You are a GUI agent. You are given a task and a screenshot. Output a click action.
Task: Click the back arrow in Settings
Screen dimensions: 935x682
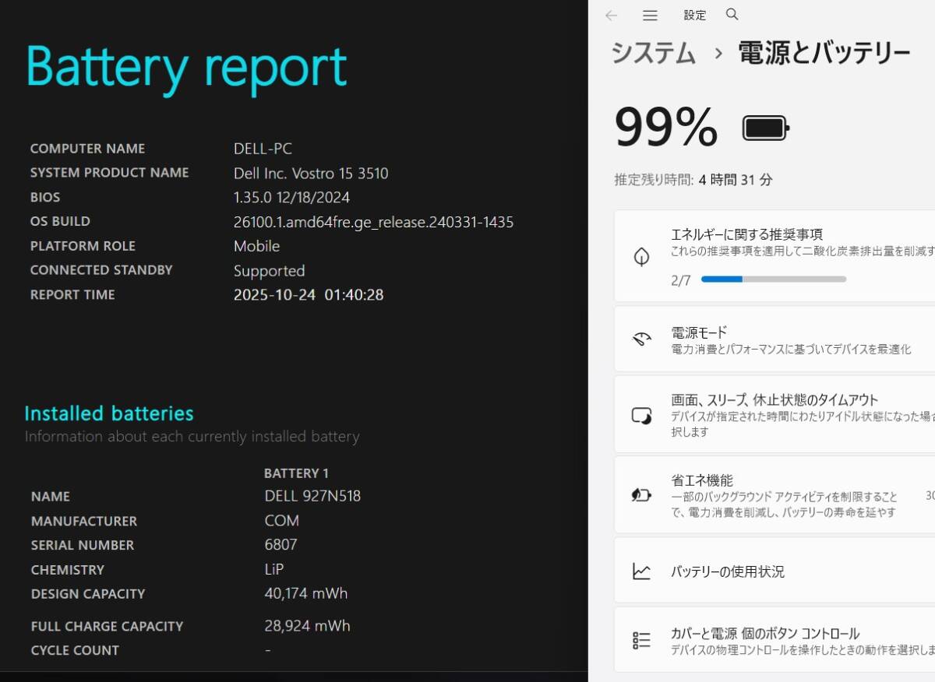pos(612,15)
